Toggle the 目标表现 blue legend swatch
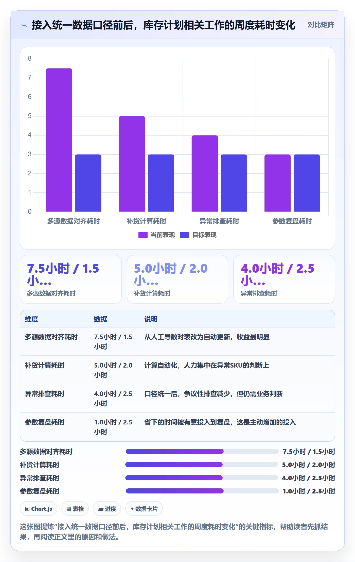 coord(184,235)
